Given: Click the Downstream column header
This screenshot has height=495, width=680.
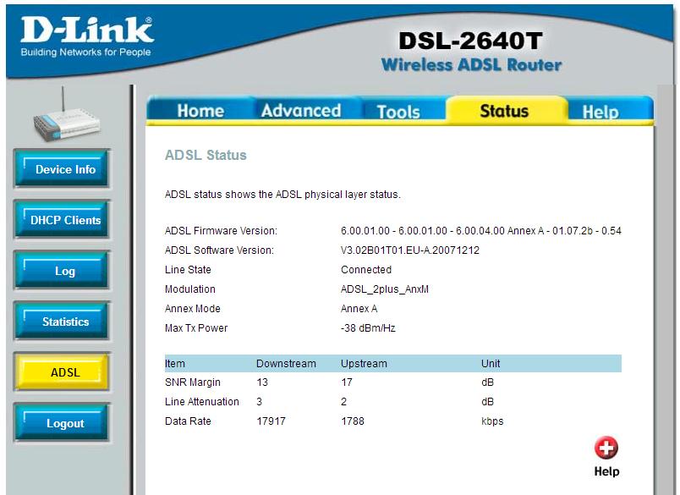Looking at the screenshot, I should [x=286, y=364].
